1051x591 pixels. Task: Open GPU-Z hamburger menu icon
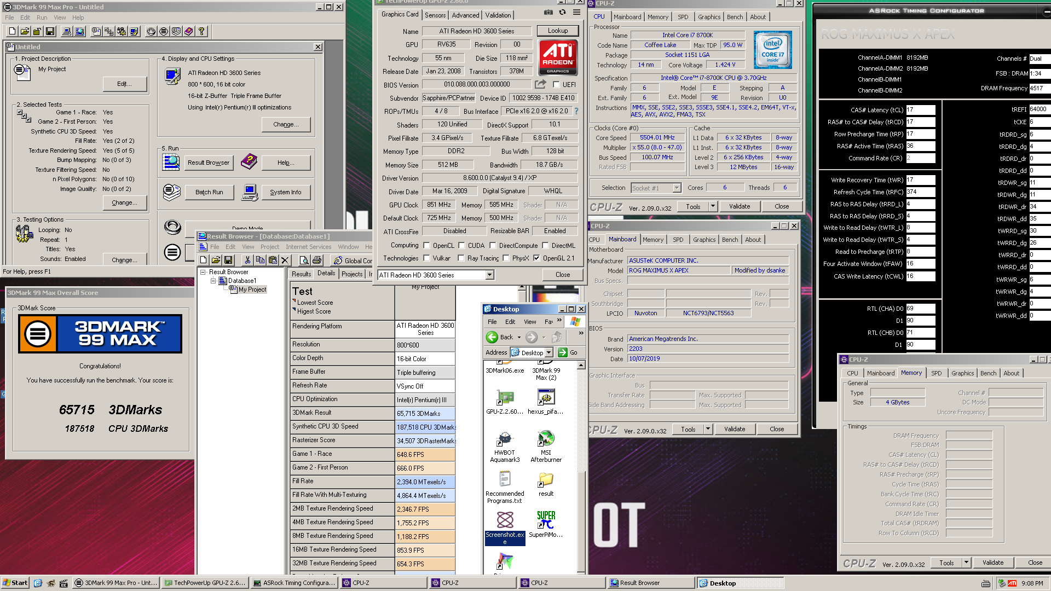coord(576,12)
